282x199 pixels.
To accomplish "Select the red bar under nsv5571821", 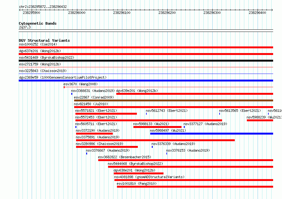I will [106, 114].
